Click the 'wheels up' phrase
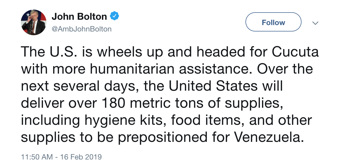 (130, 51)
